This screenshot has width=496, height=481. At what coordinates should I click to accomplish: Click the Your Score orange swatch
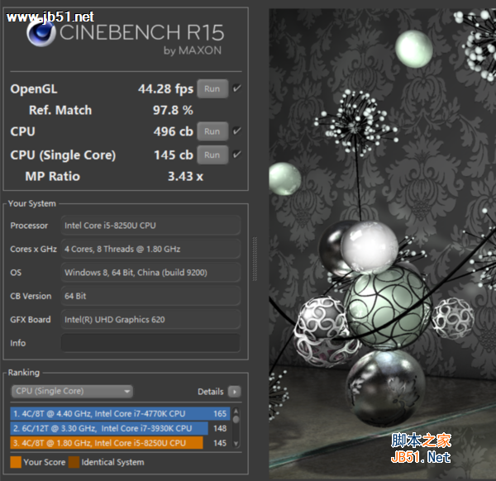click(16, 462)
